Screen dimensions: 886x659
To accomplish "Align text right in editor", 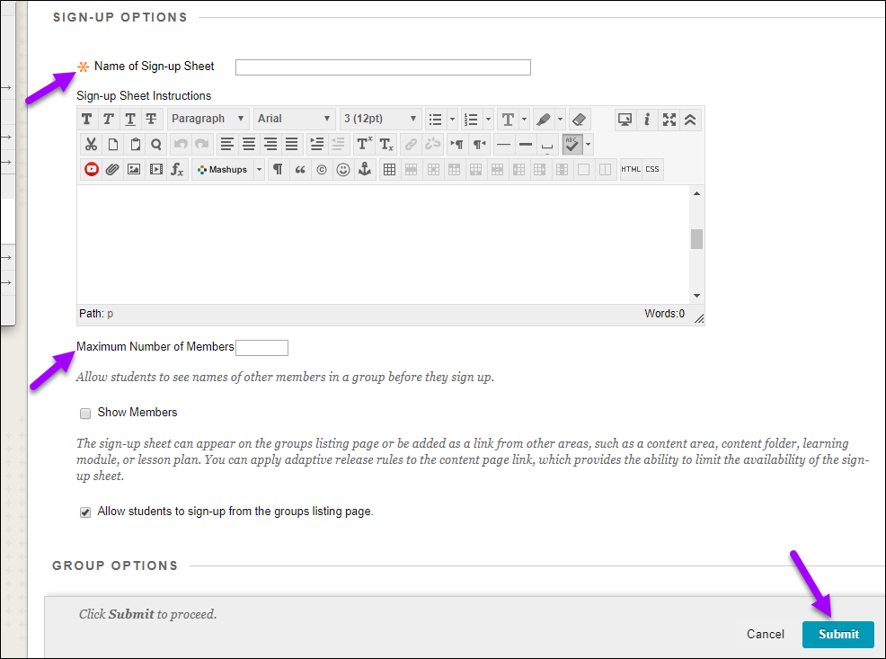I will coord(270,145).
